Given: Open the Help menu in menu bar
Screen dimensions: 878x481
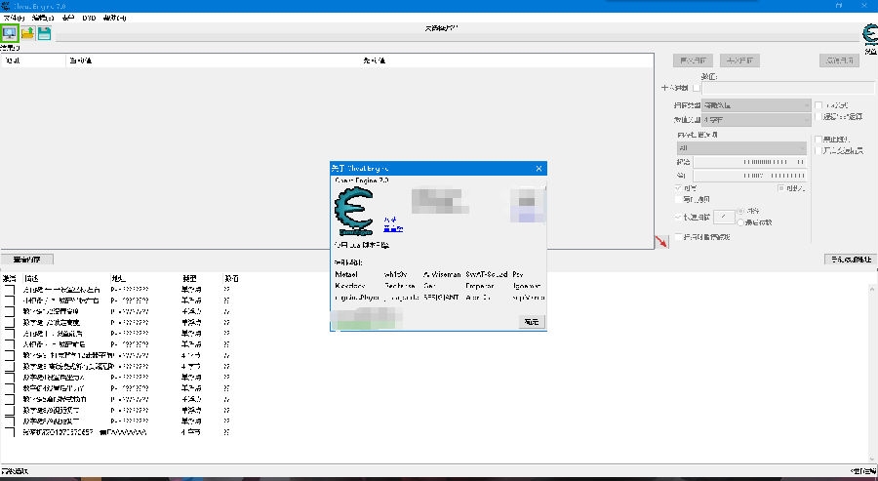Looking at the screenshot, I should 114,18.
